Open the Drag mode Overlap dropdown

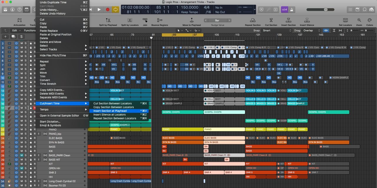(311, 30)
